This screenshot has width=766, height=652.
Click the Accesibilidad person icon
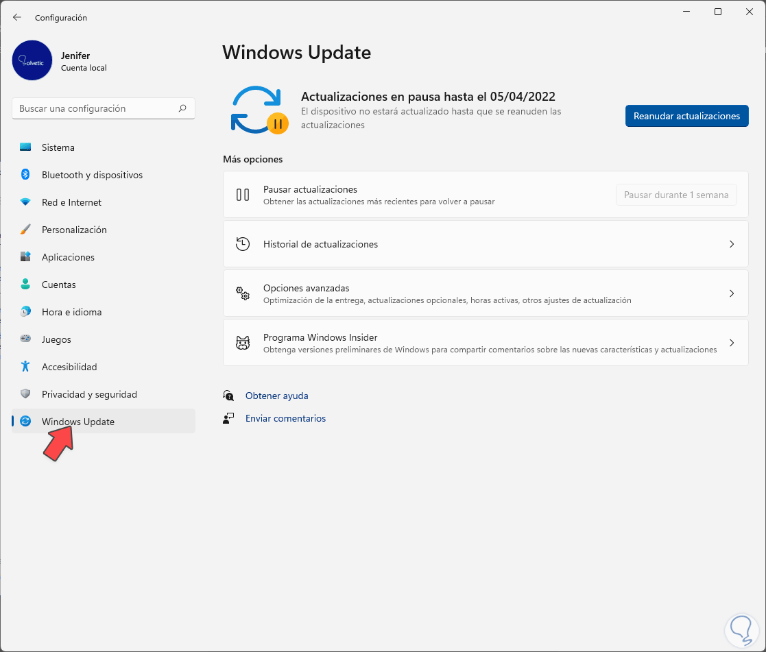25,367
